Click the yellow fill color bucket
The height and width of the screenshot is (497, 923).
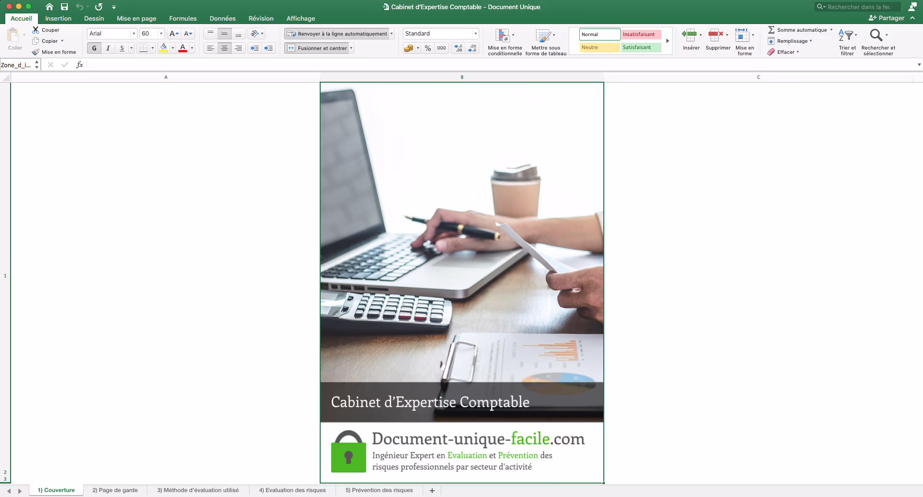163,48
